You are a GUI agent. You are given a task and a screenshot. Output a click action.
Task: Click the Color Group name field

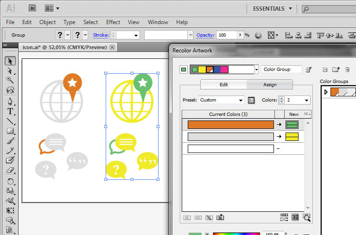point(281,70)
